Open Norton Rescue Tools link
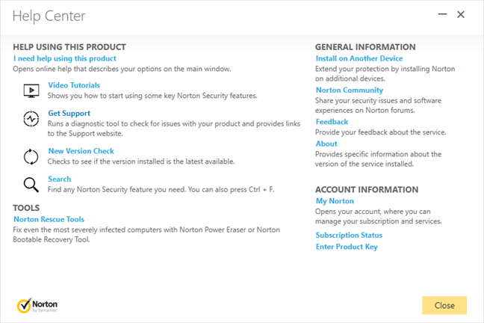Image resolution: width=484 pixels, height=323 pixels. (49, 219)
